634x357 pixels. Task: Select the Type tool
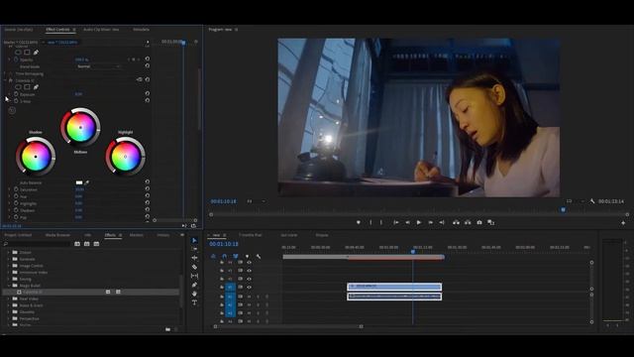click(x=194, y=302)
